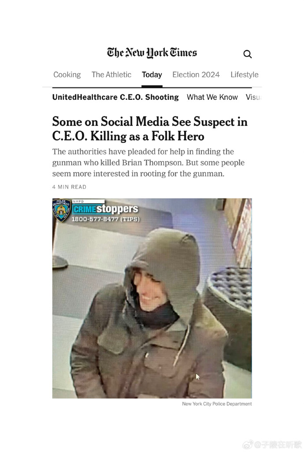Open the hooded suspect surveillance photo

pos(152,298)
